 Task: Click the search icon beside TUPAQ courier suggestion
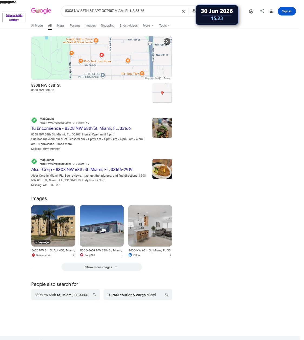coord(167,294)
